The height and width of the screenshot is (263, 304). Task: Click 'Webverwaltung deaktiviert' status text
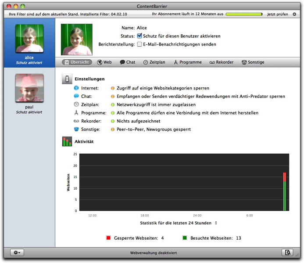(154, 253)
